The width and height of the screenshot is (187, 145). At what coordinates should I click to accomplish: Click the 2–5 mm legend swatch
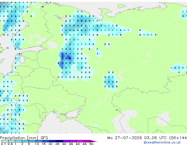(x=25, y=141)
